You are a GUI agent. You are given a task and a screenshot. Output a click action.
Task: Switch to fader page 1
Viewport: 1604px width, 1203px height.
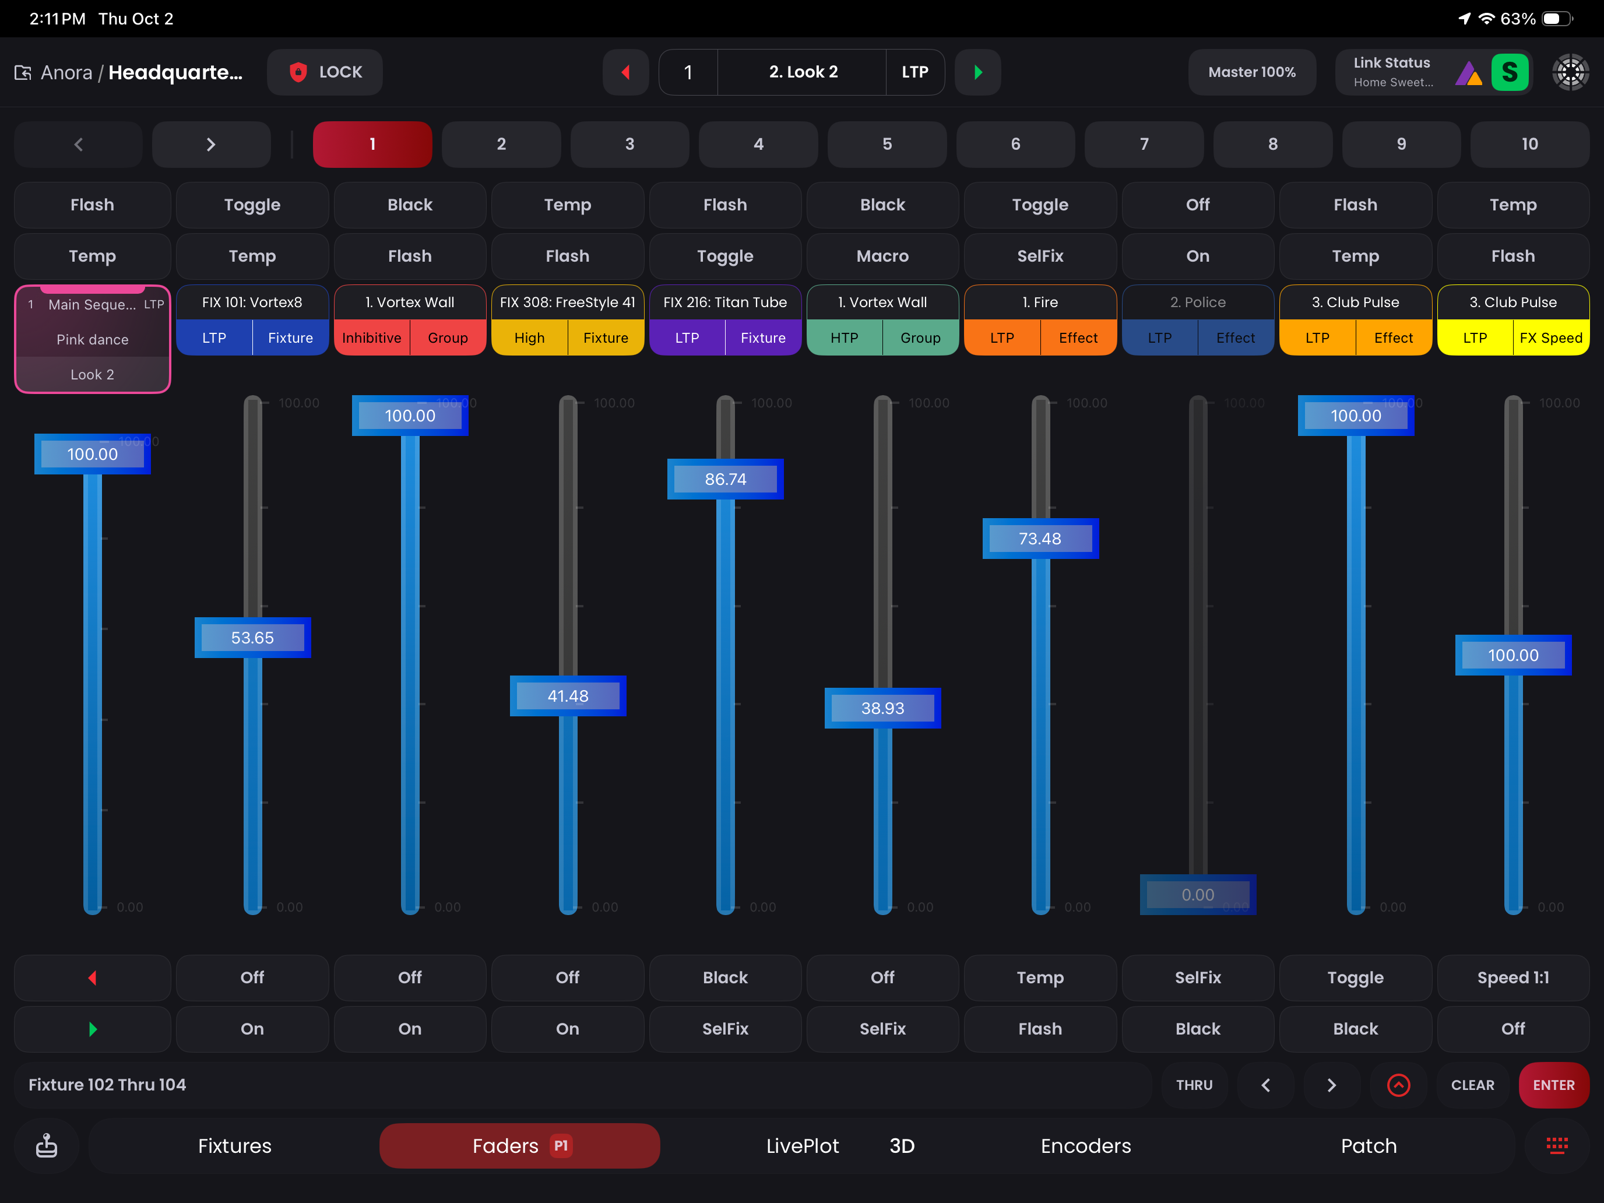[x=372, y=145]
